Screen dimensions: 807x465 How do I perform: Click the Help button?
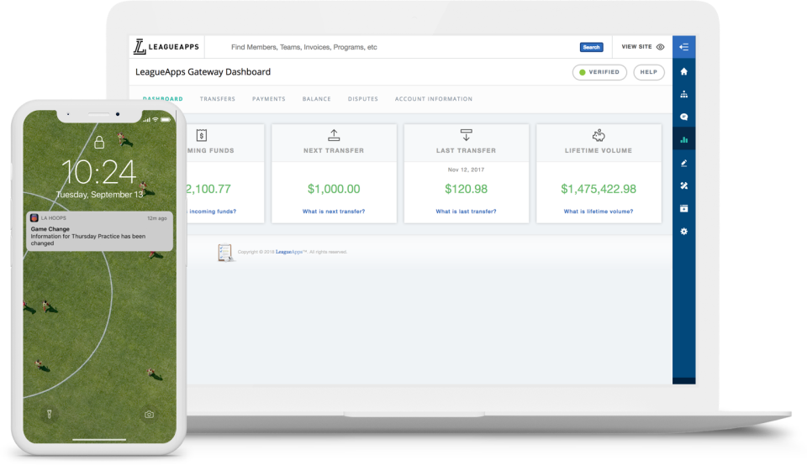click(x=648, y=72)
